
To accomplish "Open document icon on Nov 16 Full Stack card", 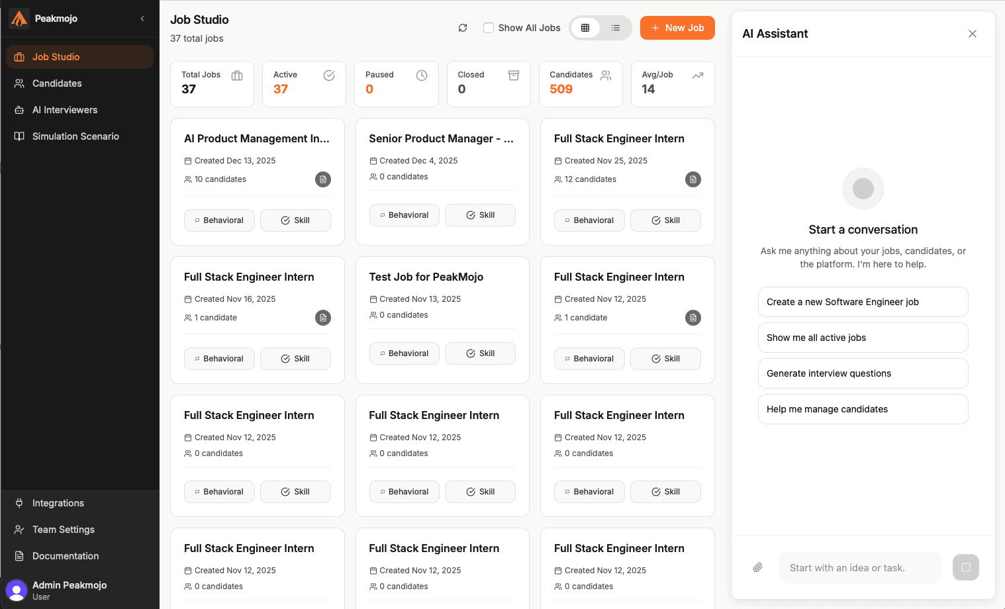I will click(x=323, y=318).
